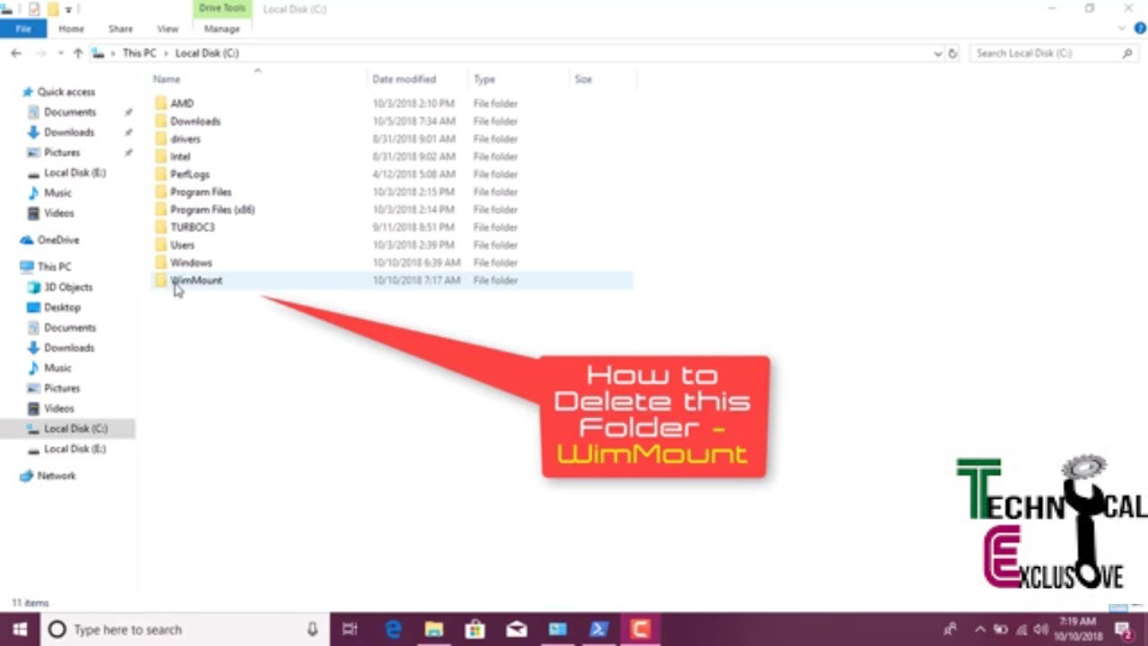The width and height of the screenshot is (1148, 646).
Task: Open Mail app from taskbar
Action: (516, 629)
